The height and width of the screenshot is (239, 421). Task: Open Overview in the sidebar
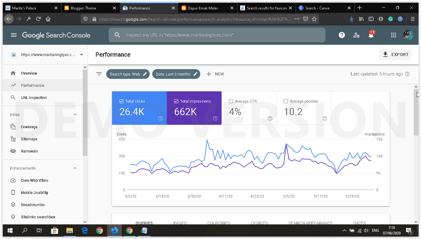pos(43,73)
